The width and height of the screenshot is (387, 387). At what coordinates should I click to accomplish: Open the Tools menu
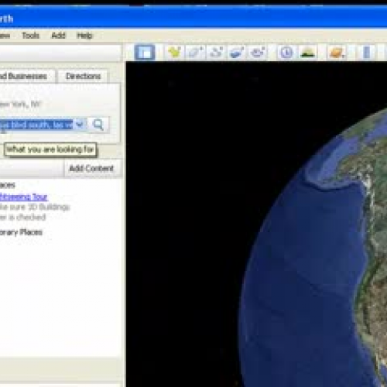tap(31, 36)
